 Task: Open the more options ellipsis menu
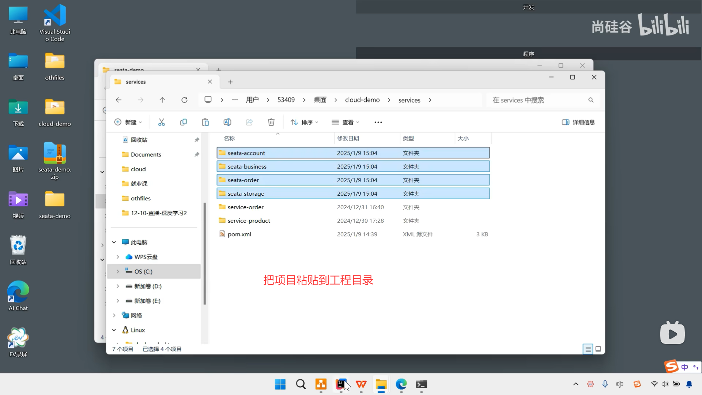point(378,122)
